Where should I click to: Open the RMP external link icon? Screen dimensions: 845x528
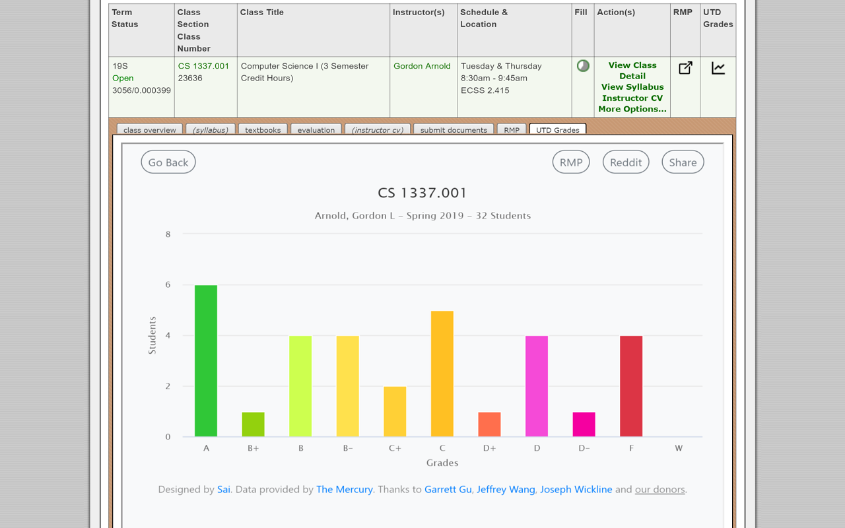click(x=685, y=67)
